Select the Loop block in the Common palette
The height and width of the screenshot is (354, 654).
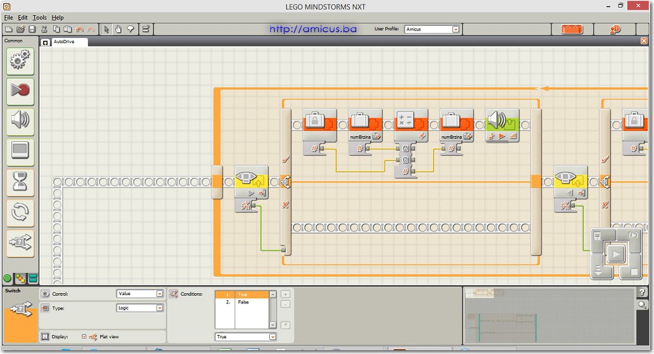pyautogui.click(x=20, y=213)
